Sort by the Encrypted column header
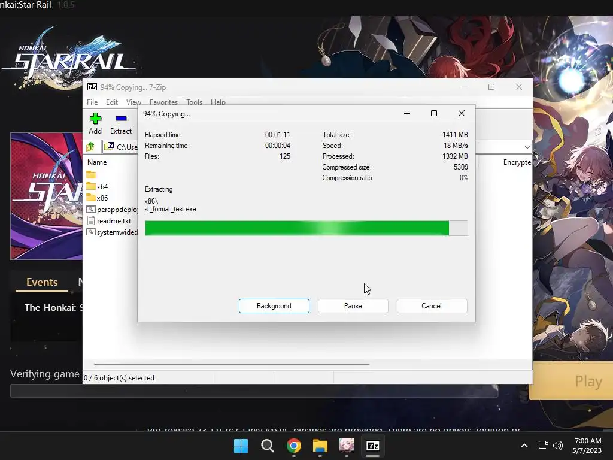This screenshot has width=613, height=460. pos(517,162)
